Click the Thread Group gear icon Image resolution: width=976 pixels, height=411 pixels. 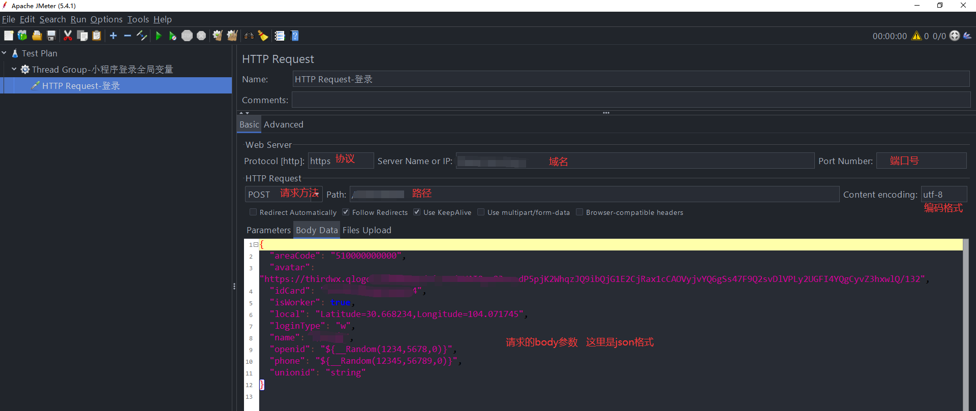(x=25, y=70)
